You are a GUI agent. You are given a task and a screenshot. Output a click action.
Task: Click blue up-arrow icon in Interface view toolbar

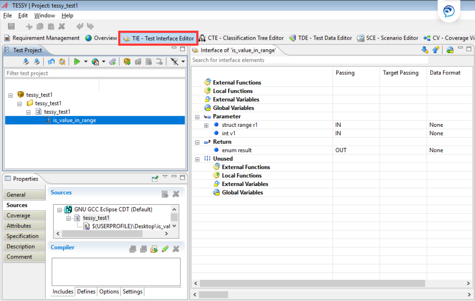(x=435, y=50)
